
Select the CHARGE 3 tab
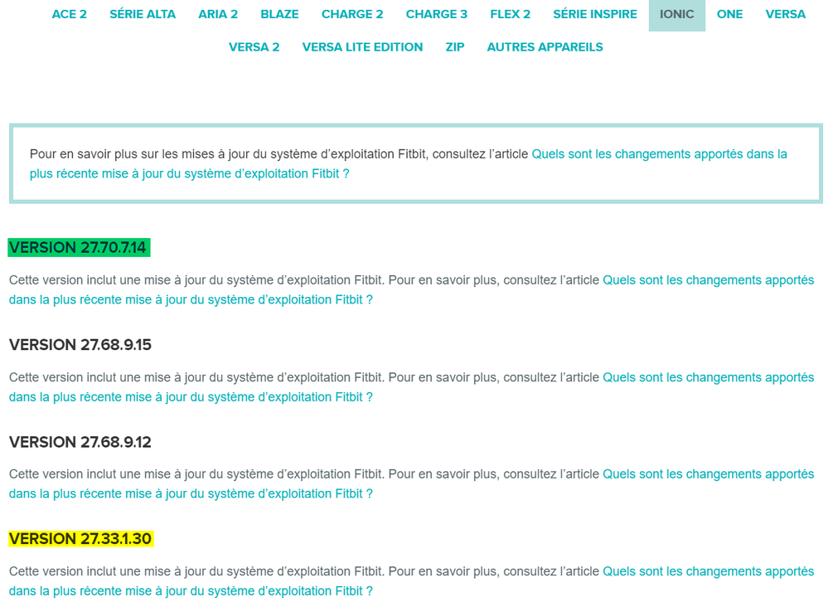[437, 14]
